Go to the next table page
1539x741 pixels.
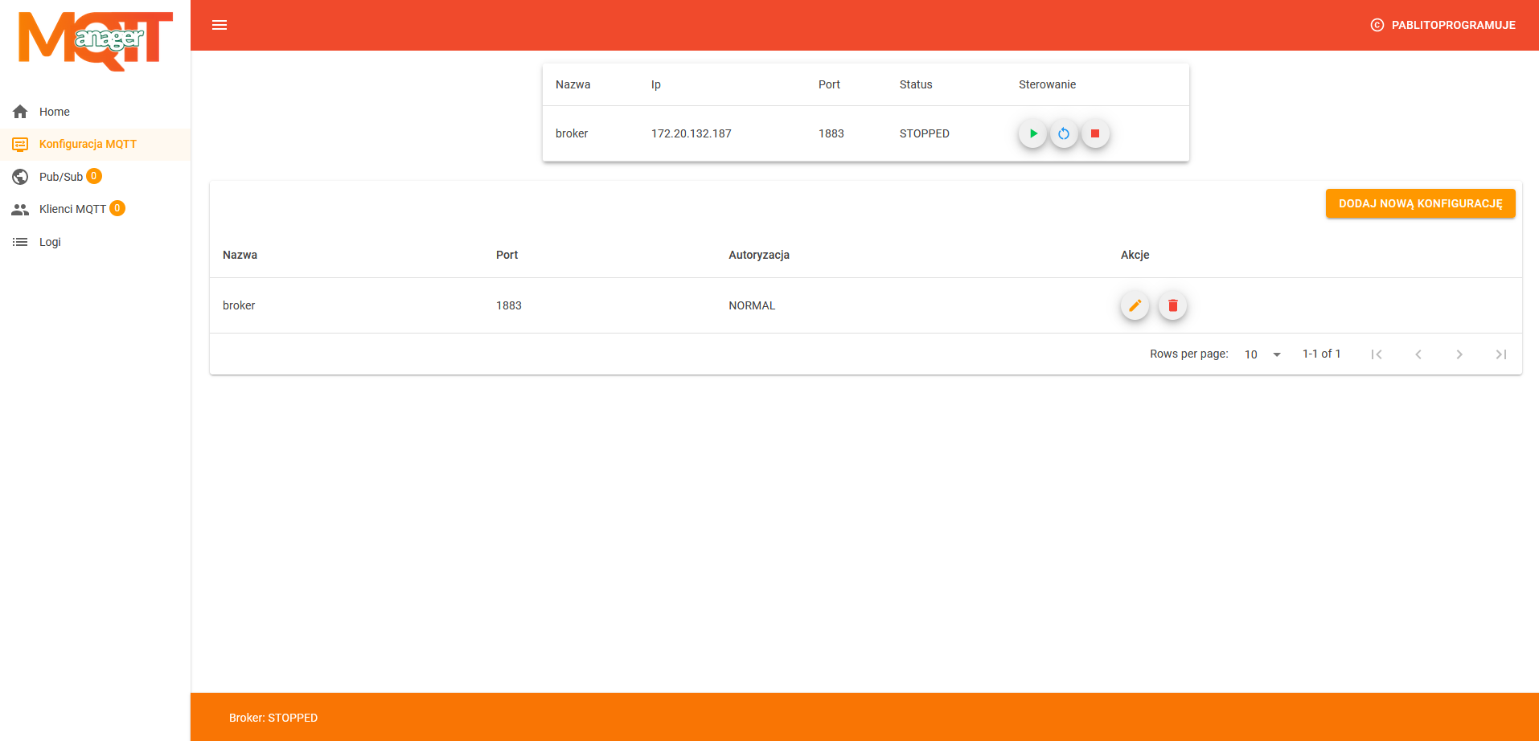click(x=1459, y=354)
